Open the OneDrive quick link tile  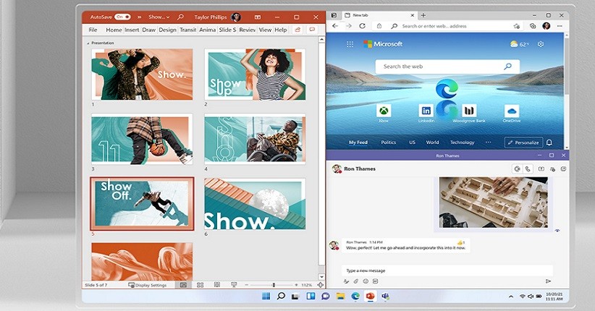pyautogui.click(x=512, y=111)
